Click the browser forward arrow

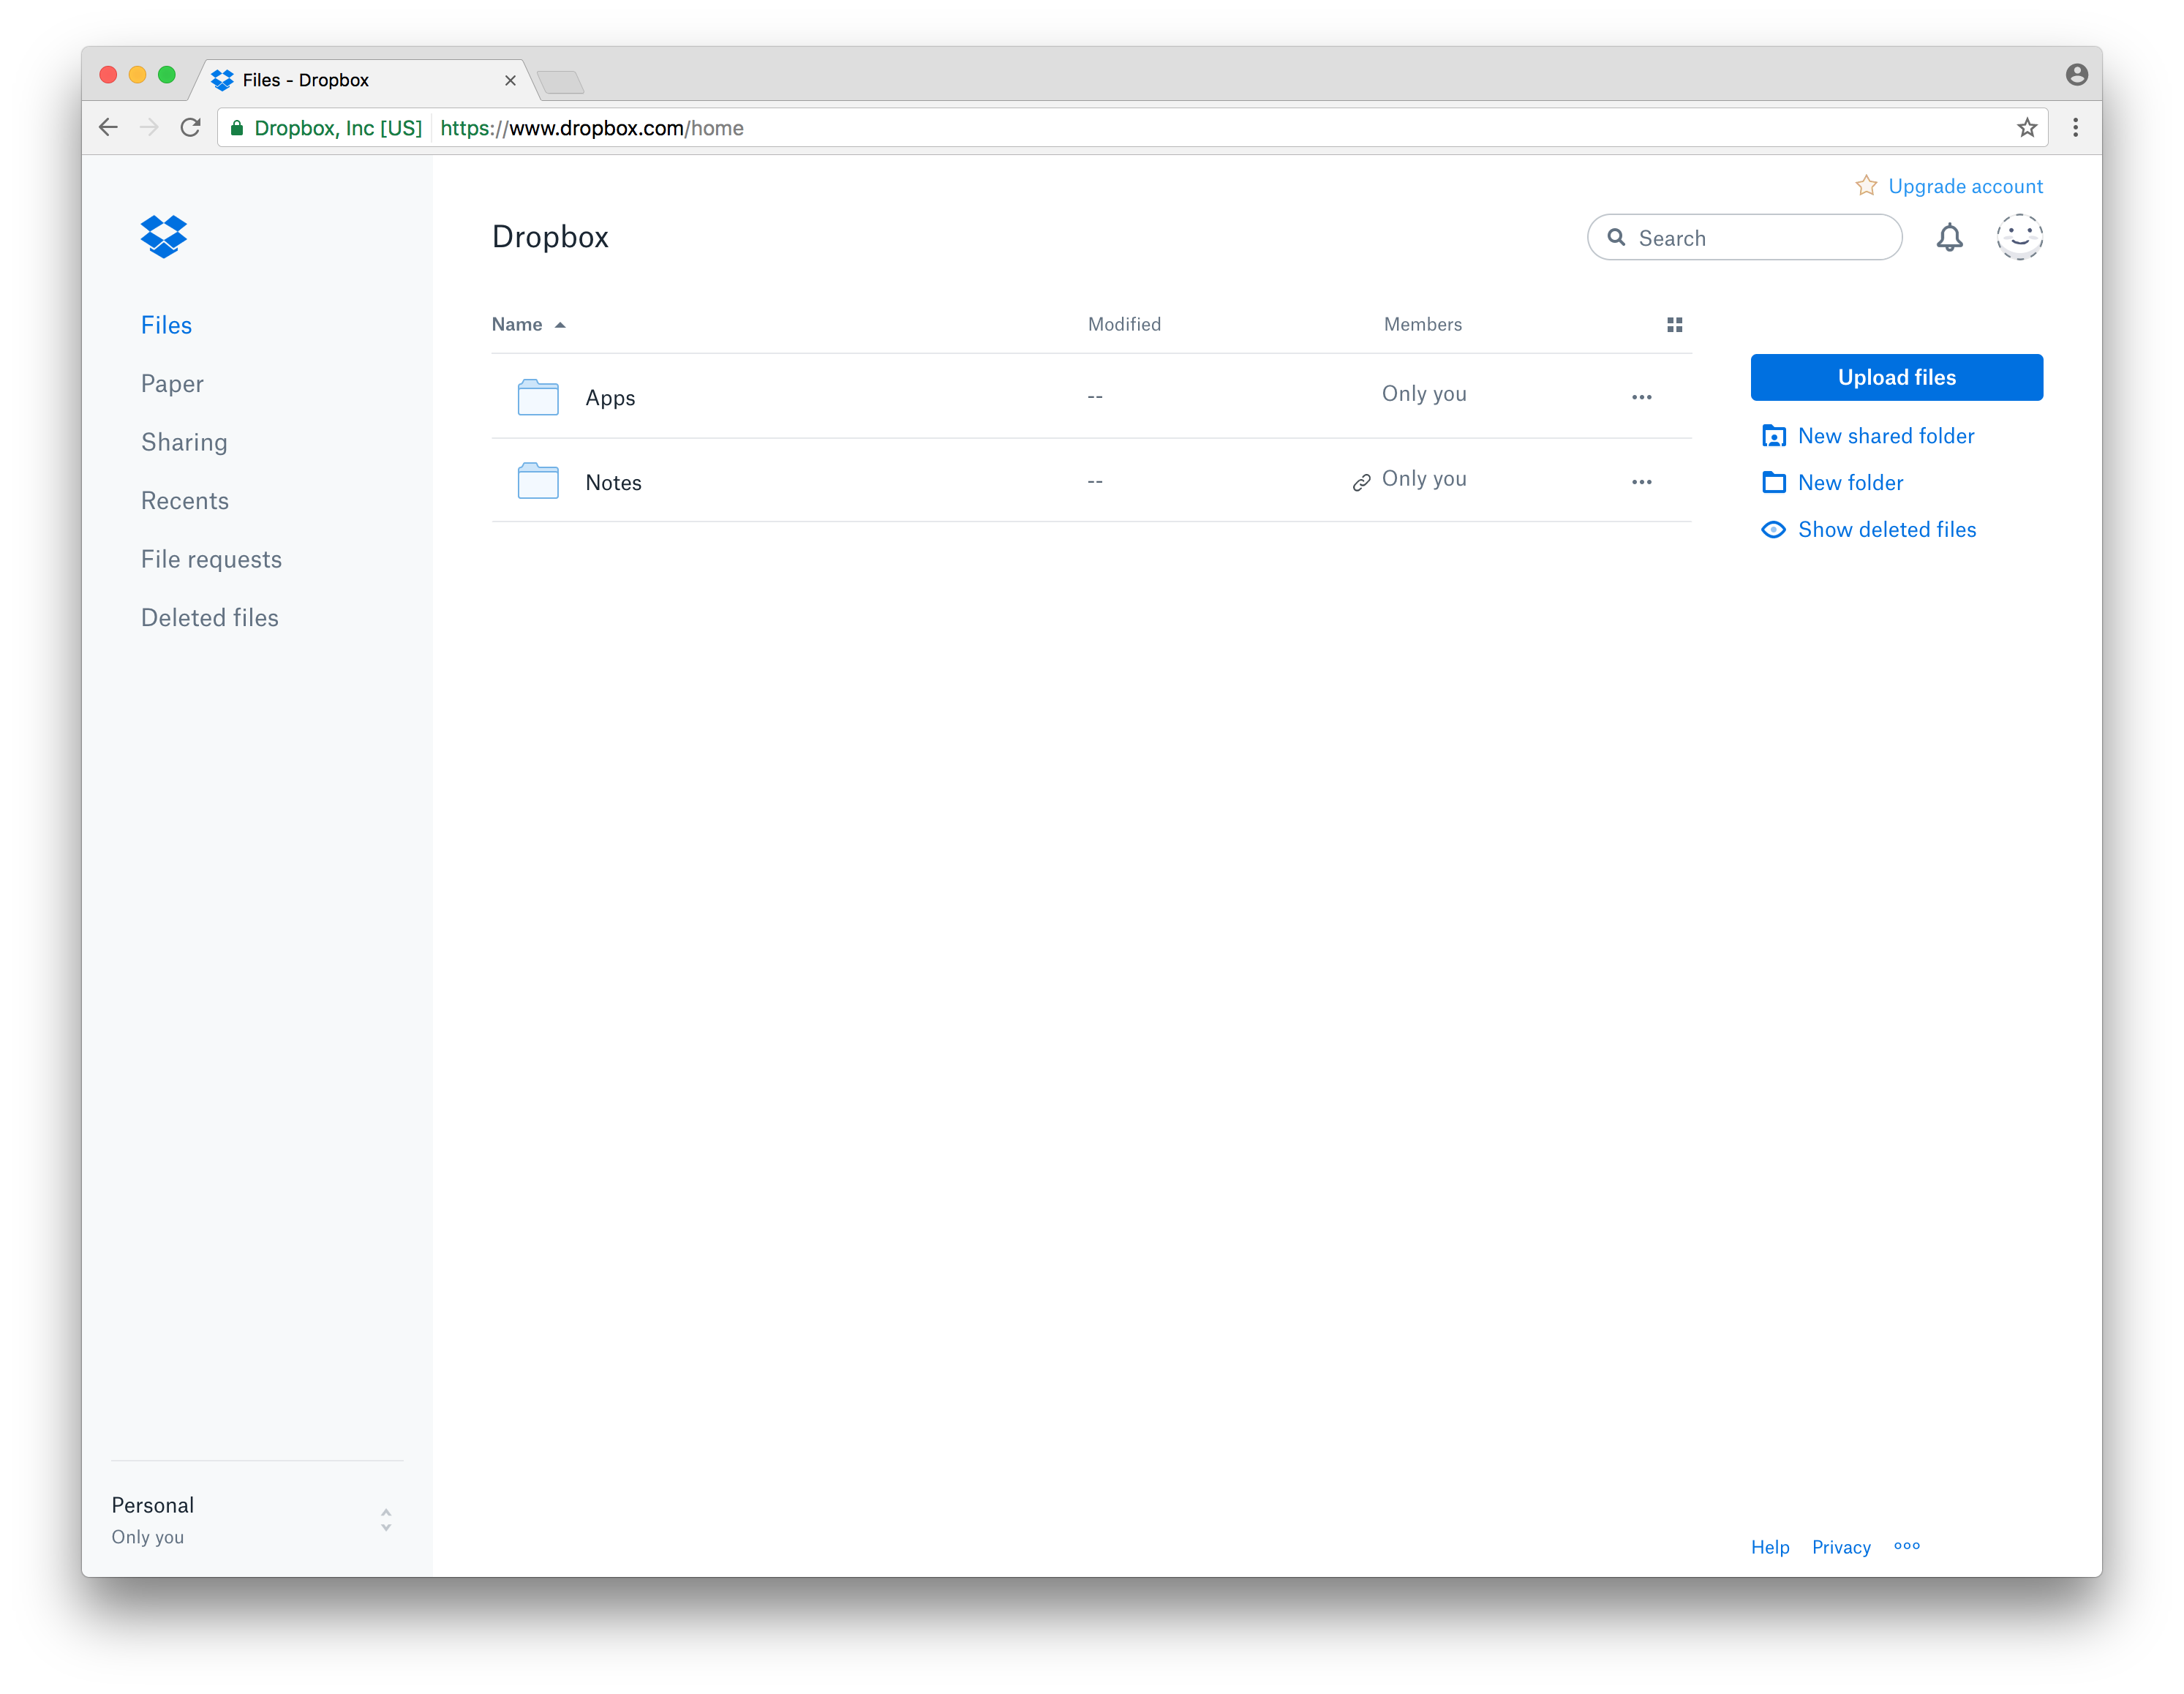tap(149, 128)
